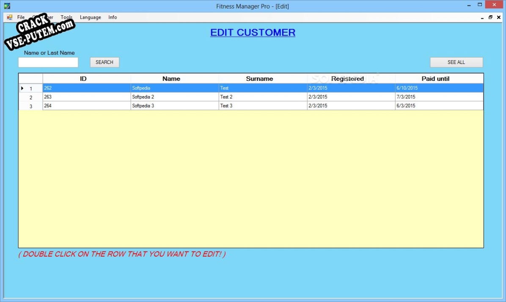Open the Language menu

point(90,17)
